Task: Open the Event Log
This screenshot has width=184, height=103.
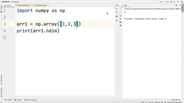Action: click(176, 100)
